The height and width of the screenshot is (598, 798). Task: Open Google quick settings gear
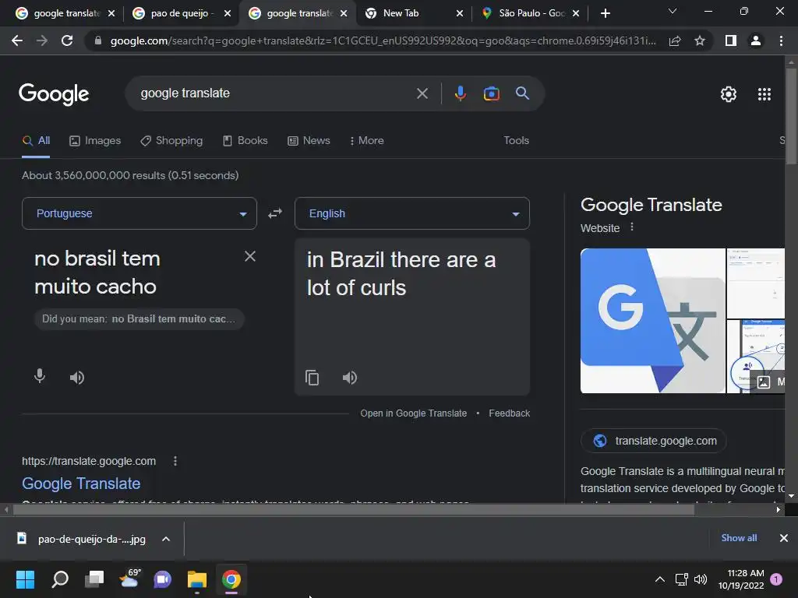[729, 94]
